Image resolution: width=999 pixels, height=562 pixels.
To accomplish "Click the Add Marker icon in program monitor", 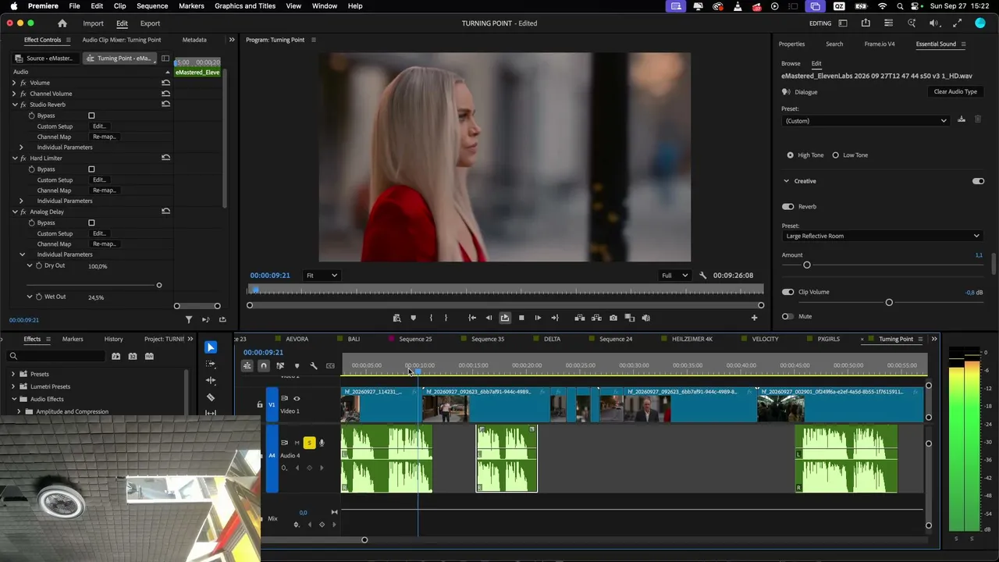I will tap(413, 318).
